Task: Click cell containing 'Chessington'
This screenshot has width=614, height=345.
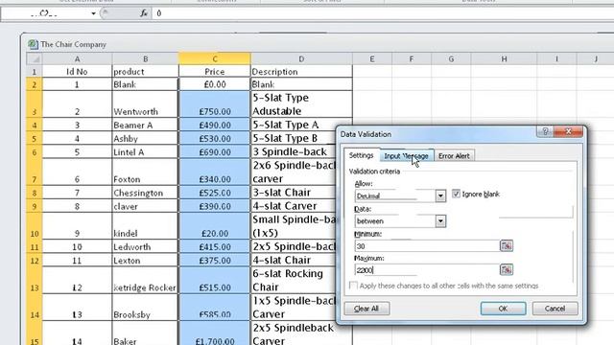Action: [145, 193]
